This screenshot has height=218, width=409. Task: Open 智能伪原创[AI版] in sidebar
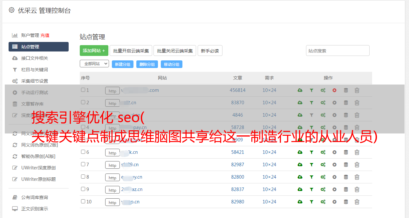pyautogui.click(x=38, y=156)
